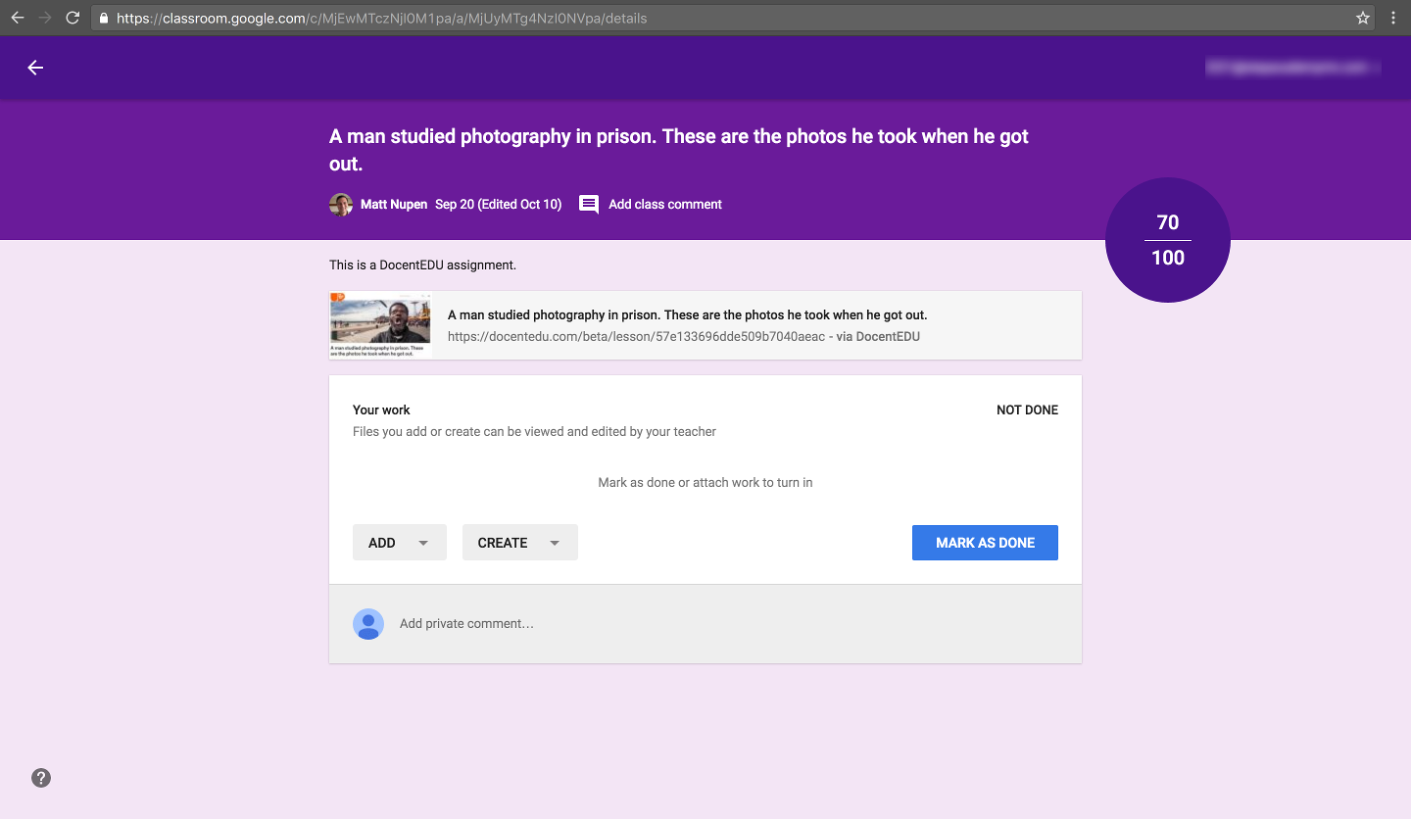The width and height of the screenshot is (1411, 819).
Task: Click the browser address bar URL
Action: pos(381,18)
